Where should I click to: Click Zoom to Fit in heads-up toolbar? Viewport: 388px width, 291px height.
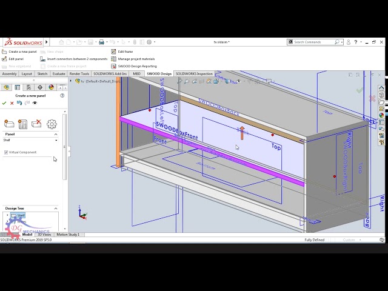[x=179, y=81]
